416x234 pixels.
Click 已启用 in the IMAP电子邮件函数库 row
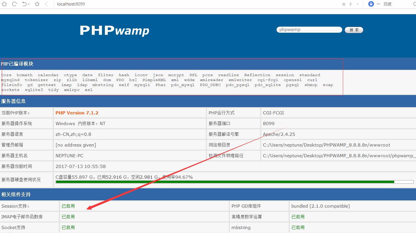coord(68,217)
